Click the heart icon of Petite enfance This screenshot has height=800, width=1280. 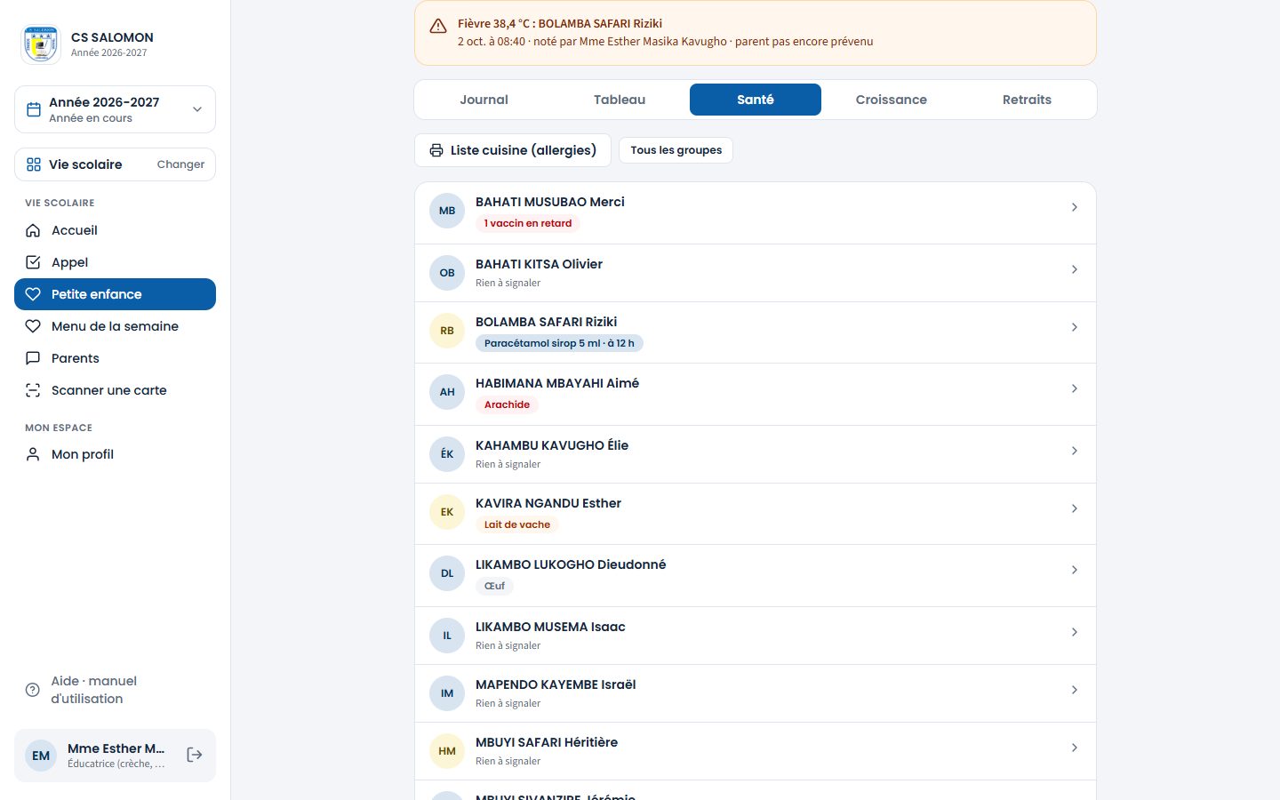(33, 294)
